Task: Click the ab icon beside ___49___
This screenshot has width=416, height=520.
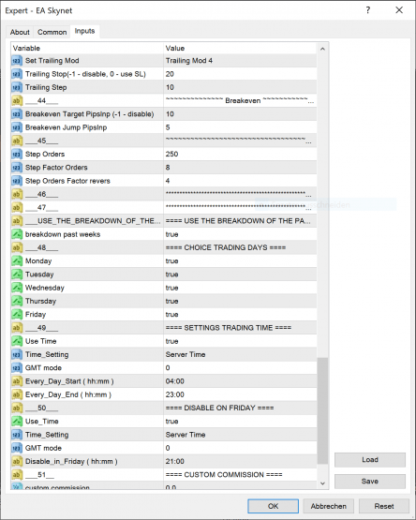Action: point(17,328)
